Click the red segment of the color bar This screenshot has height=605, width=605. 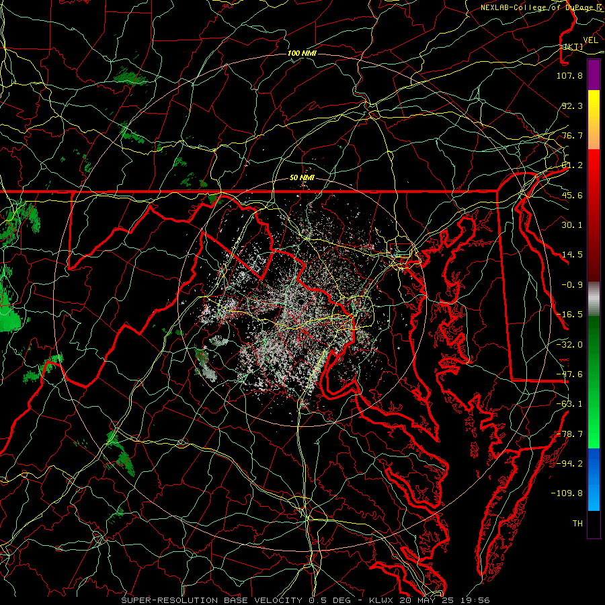click(594, 215)
